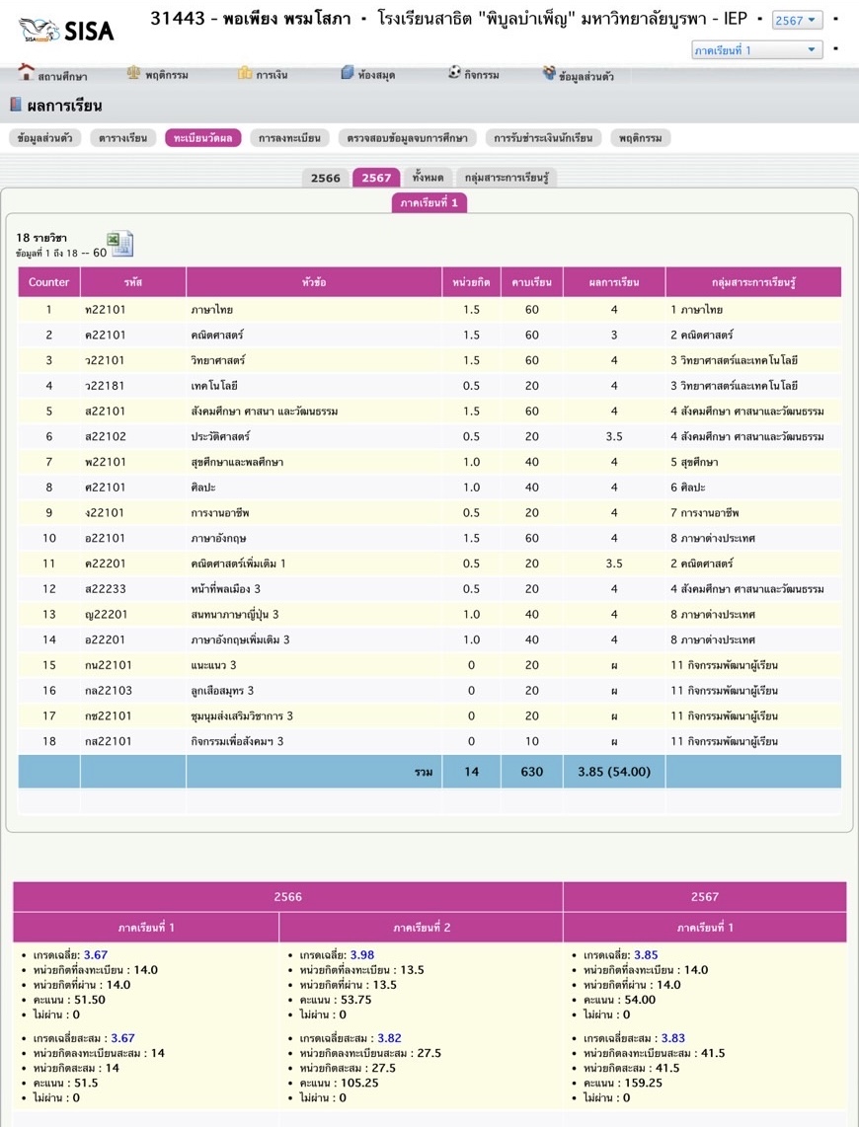Click the แนะแนว 3 subject
Viewport: 859px width, 1127px height.
(213, 665)
